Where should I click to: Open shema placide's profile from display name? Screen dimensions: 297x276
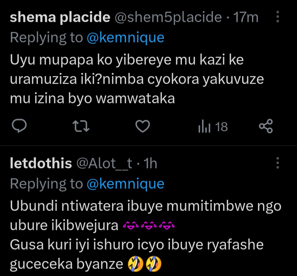point(60,17)
